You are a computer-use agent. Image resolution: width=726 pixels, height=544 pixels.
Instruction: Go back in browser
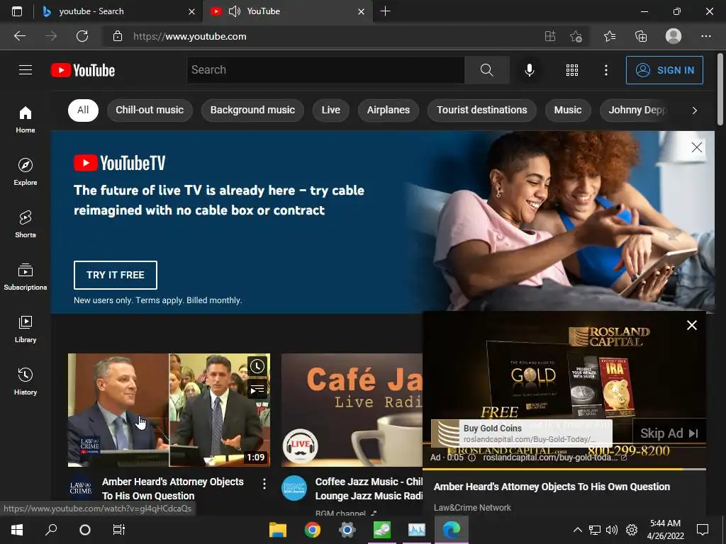pyautogui.click(x=19, y=36)
